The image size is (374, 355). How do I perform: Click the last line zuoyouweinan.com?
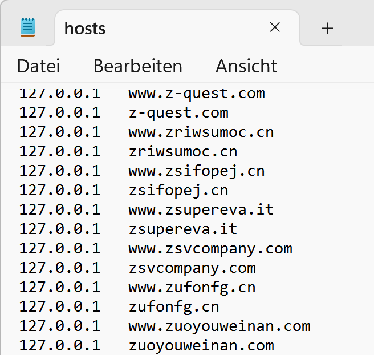point(201,346)
